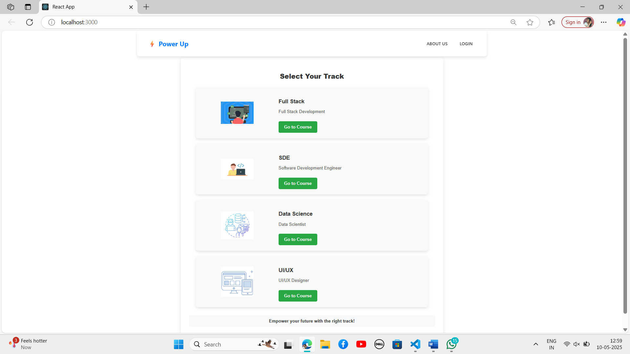Go to Course for Full Stack
Screen dimensions: 630x354
298,127
